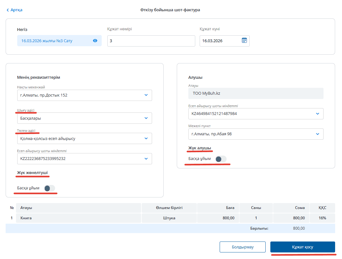Expand the Межелі пункт dropdown
Image resolution: width=342 pixels, height=259 pixels.
pyautogui.click(x=317, y=134)
